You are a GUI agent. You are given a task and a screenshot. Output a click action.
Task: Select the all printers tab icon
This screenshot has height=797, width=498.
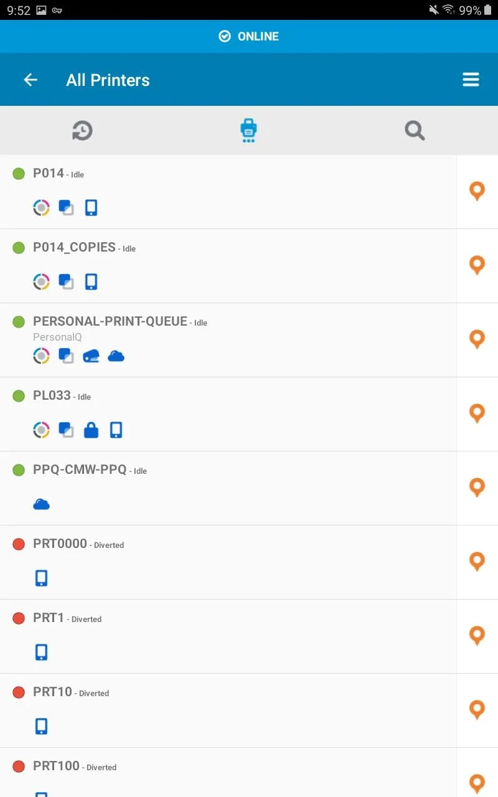(x=248, y=131)
